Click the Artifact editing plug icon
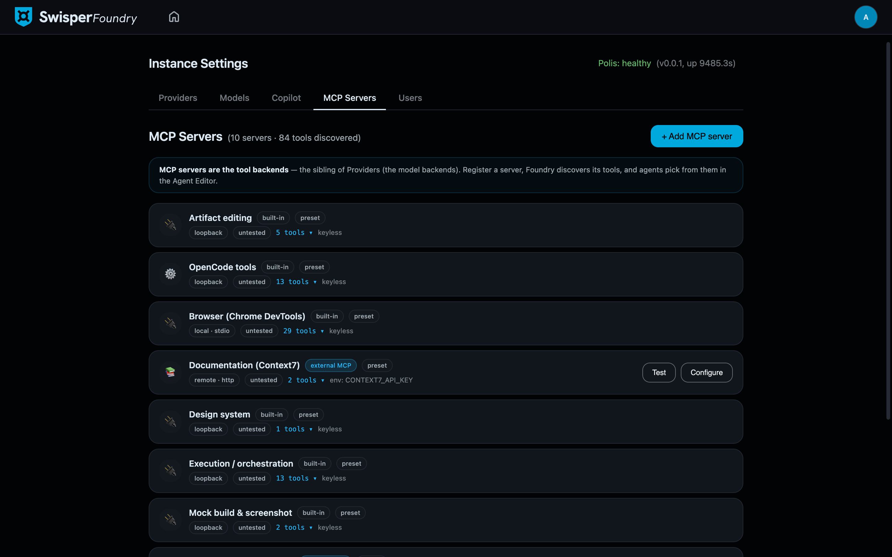Screen dimensions: 892x557 coord(170,225)
